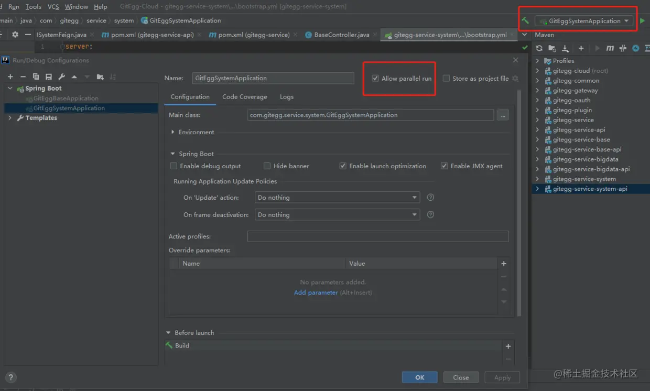
Task: Open the VCS menu
Action: click(x=53, y=7)
